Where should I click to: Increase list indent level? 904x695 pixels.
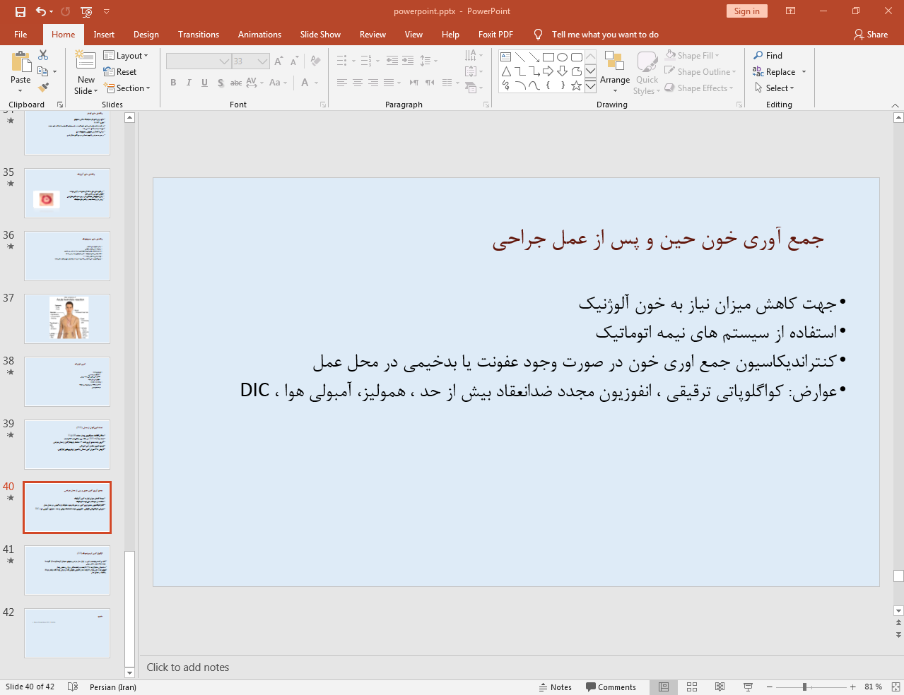tap(408, 61)
